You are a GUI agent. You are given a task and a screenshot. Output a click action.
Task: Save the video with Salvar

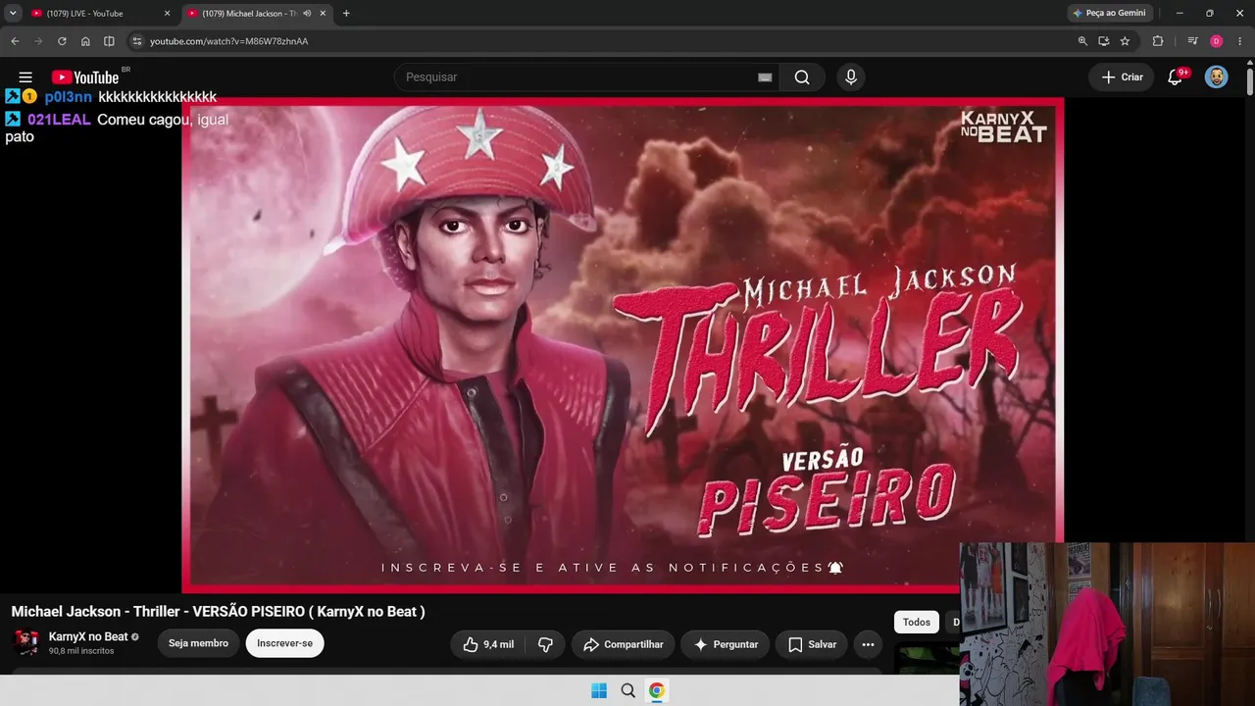tap(812, 644)
